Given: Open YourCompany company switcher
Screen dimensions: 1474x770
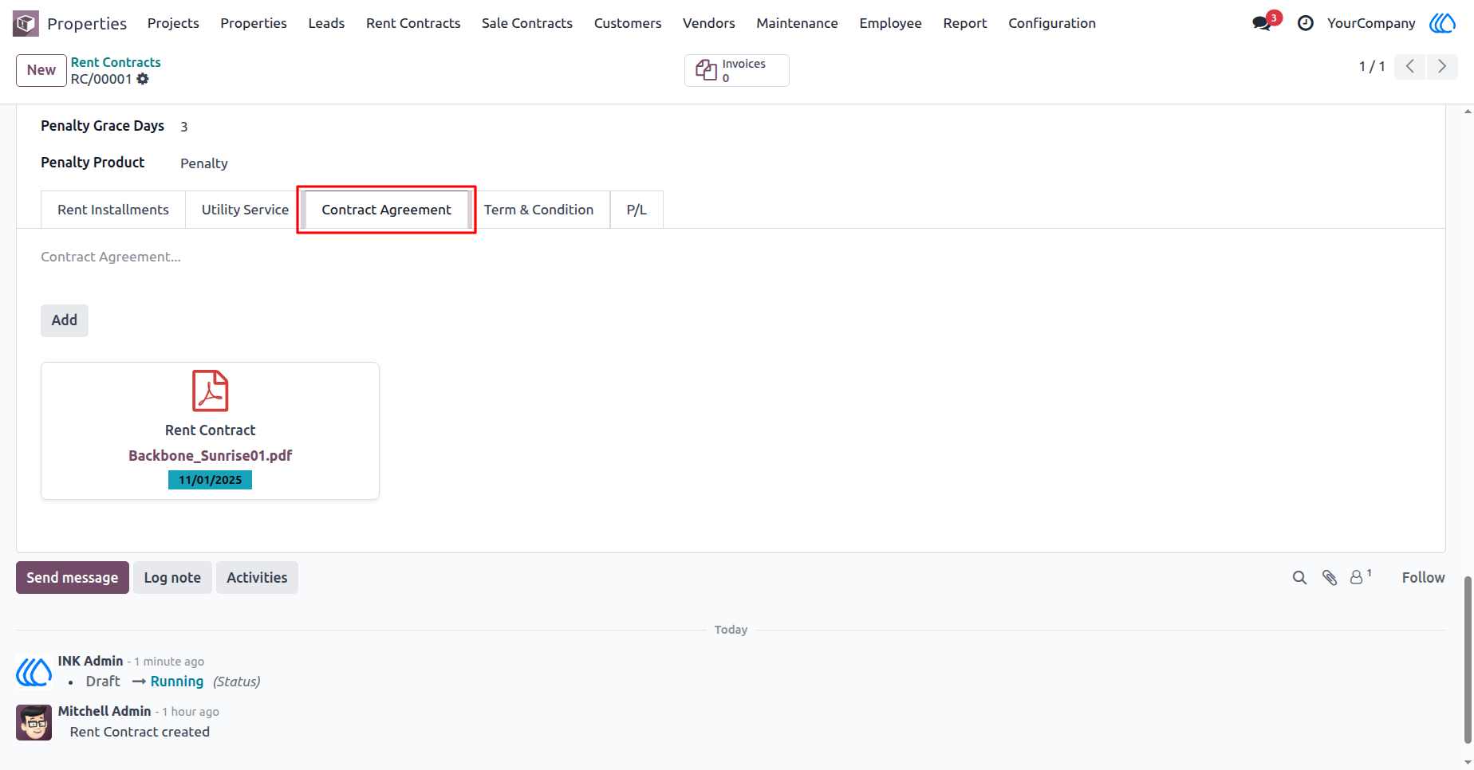Looking at the screenshot, I should tap(1371, 23).
